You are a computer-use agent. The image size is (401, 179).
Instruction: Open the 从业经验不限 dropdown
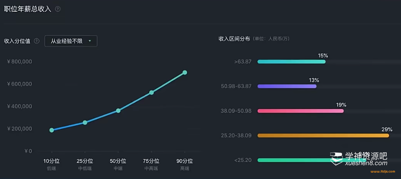click(71, 41)
